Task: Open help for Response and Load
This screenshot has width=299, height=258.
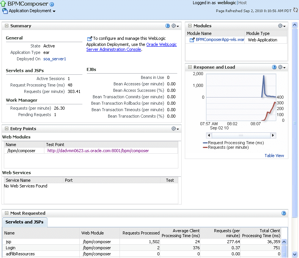Action: pyautogui.click(x=274, y=67)
